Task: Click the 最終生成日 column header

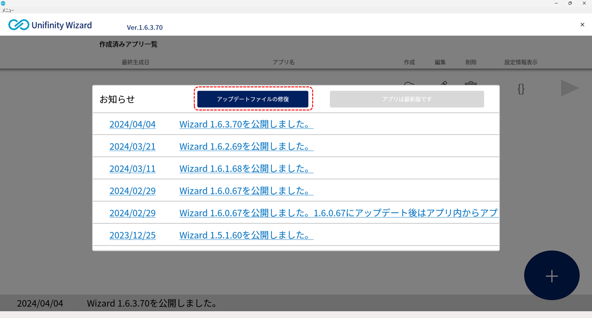Action: coord(136,62)
